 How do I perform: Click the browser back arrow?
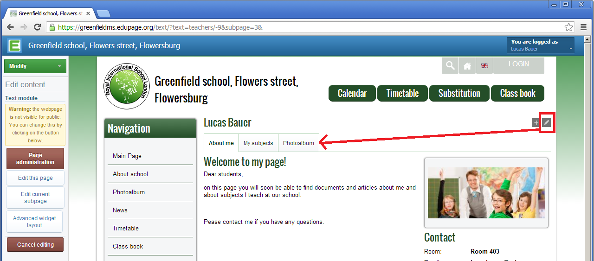[x=11, y=27]
